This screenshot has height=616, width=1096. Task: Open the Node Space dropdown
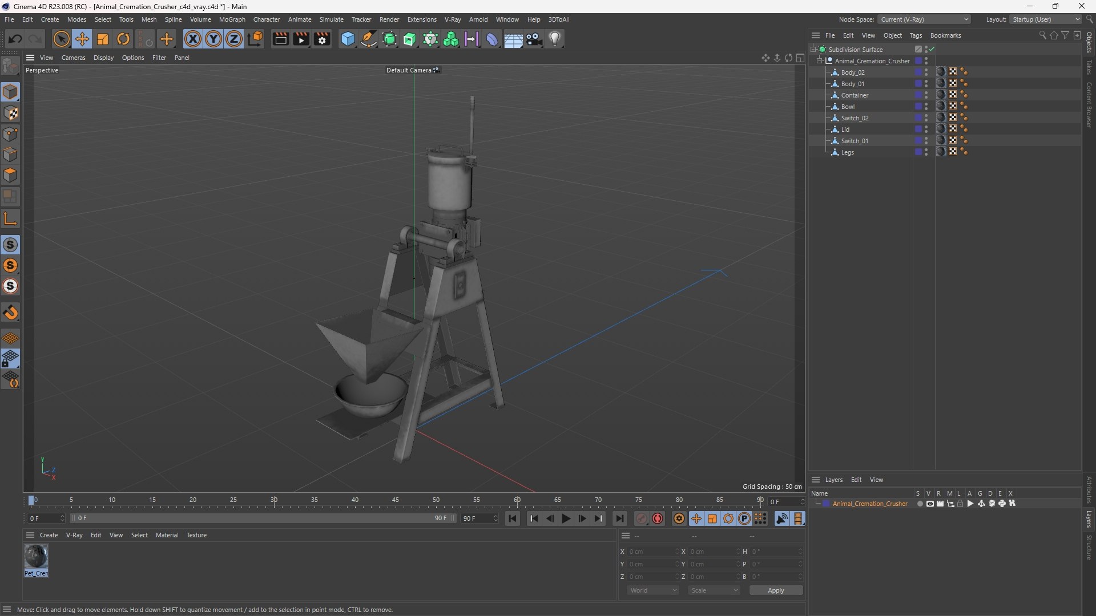click(925, 19)
